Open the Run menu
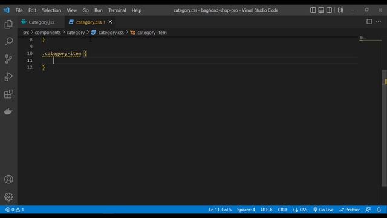 pos(98,10)
